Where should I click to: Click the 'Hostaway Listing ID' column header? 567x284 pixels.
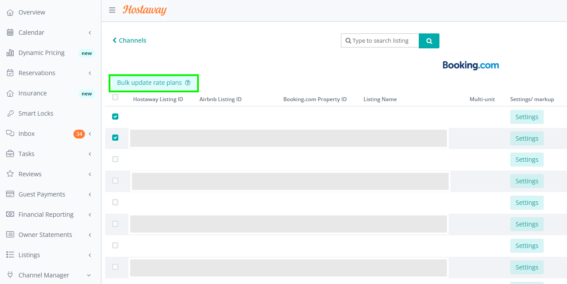[158, 99]
